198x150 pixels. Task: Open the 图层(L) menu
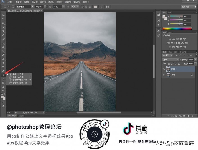click(35, 2)
